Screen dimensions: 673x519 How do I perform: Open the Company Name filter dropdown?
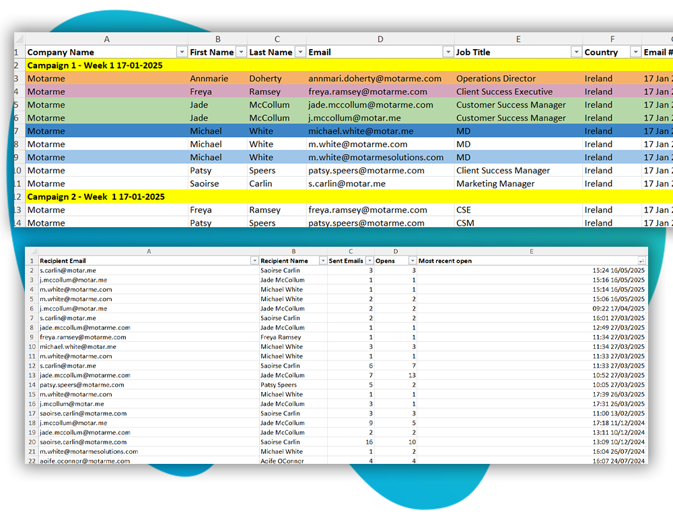pyautogui.click(x=181, y=52)
